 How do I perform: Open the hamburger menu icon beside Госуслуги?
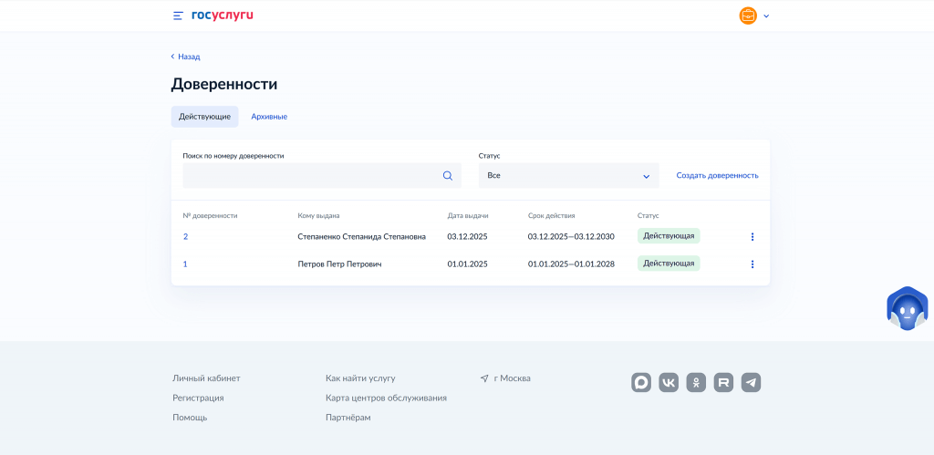click(x=178, y=16)
